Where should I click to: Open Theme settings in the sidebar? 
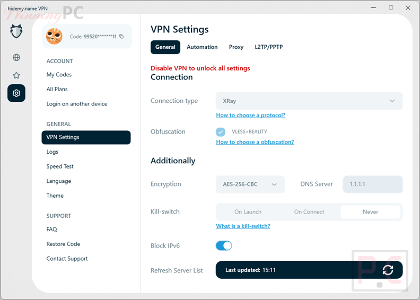click(55, 196)
